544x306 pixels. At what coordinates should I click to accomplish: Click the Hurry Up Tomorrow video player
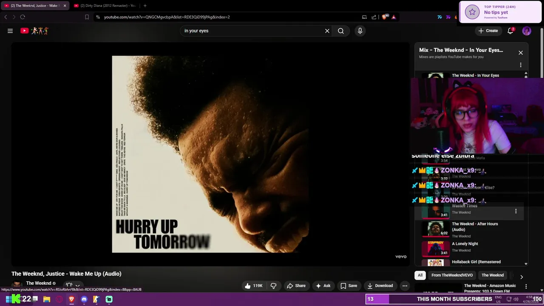pos(210,154)
